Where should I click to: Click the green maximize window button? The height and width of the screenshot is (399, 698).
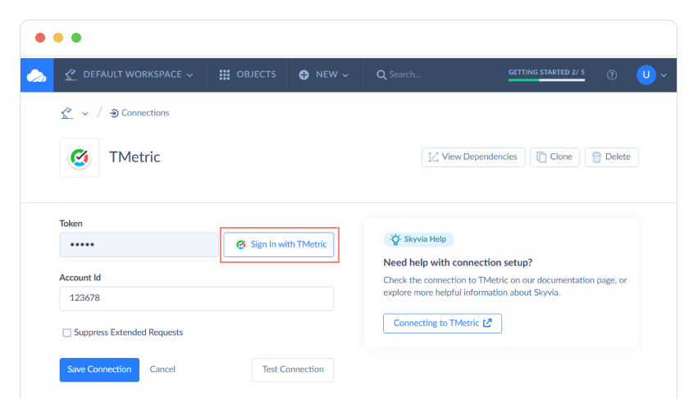[x=76, y=38]
